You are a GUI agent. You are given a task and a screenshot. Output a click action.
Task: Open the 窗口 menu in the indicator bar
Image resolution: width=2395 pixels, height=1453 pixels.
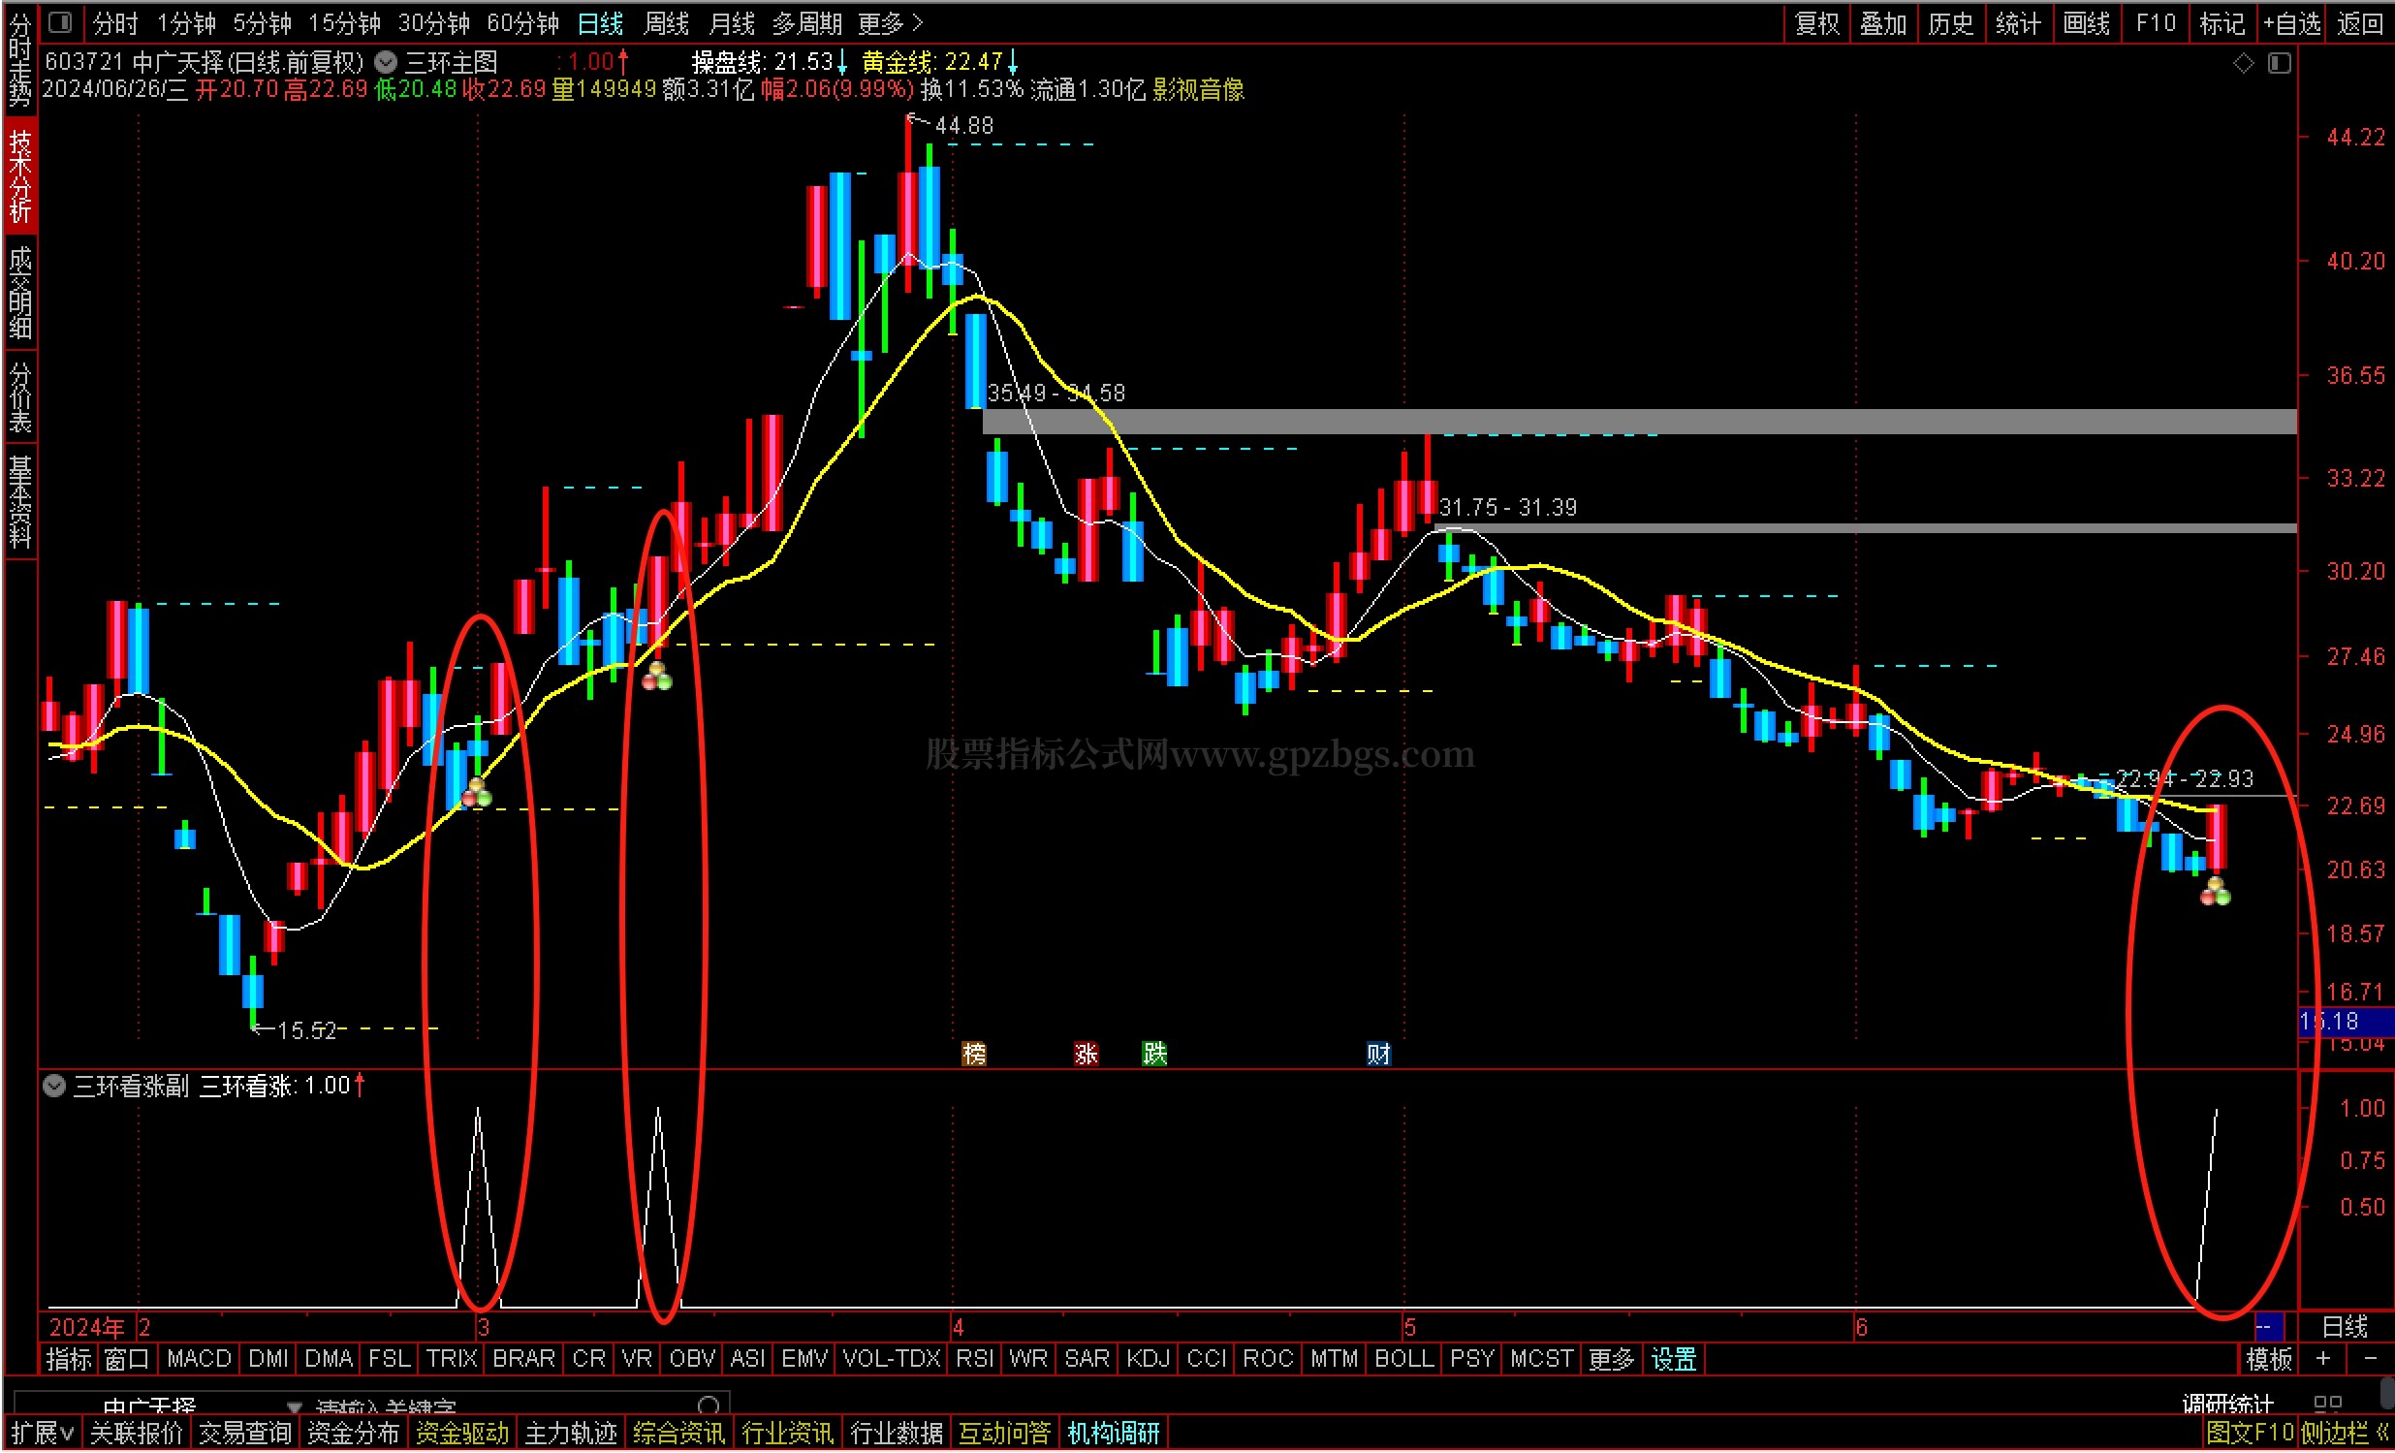[x=126, y=1359]
